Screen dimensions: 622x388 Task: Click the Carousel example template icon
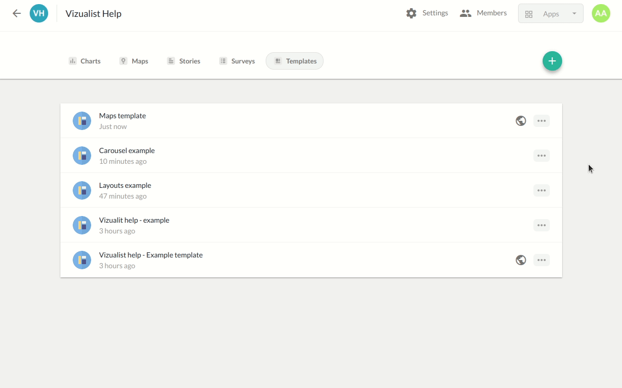click(82, 156)
